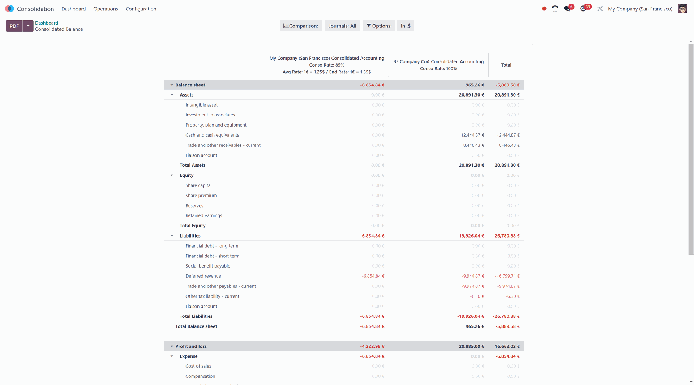Click the scrollbar down arrow
This screenshot has height=385, width=694.
(691, 382)
